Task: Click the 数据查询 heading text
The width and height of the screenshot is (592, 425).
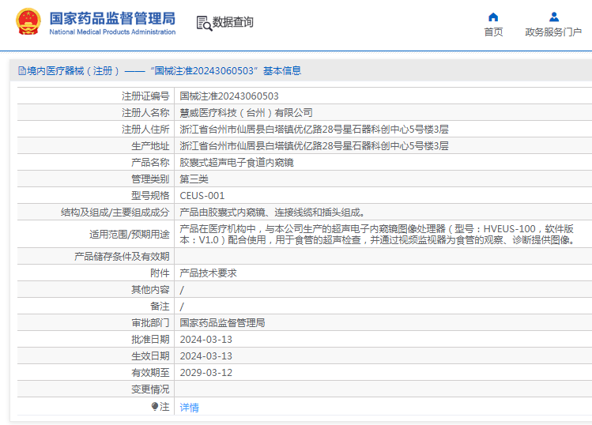Action: pos(233,23)
